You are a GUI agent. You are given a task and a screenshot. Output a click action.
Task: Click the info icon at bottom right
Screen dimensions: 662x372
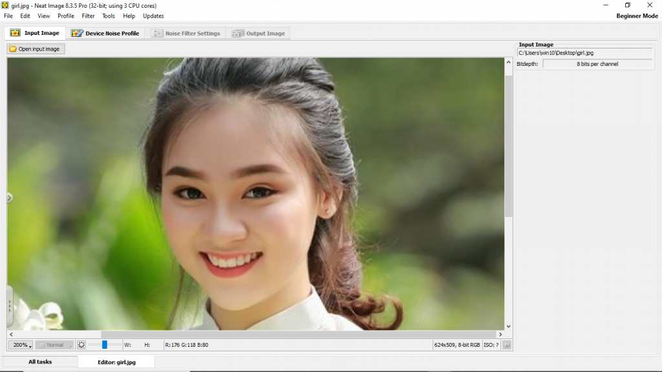tap(507, 344)
